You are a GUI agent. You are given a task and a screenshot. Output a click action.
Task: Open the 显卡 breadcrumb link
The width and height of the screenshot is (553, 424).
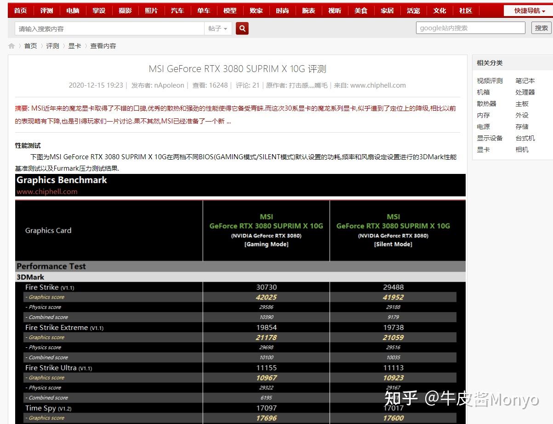74,45
